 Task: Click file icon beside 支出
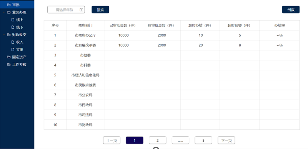[13, 49]
